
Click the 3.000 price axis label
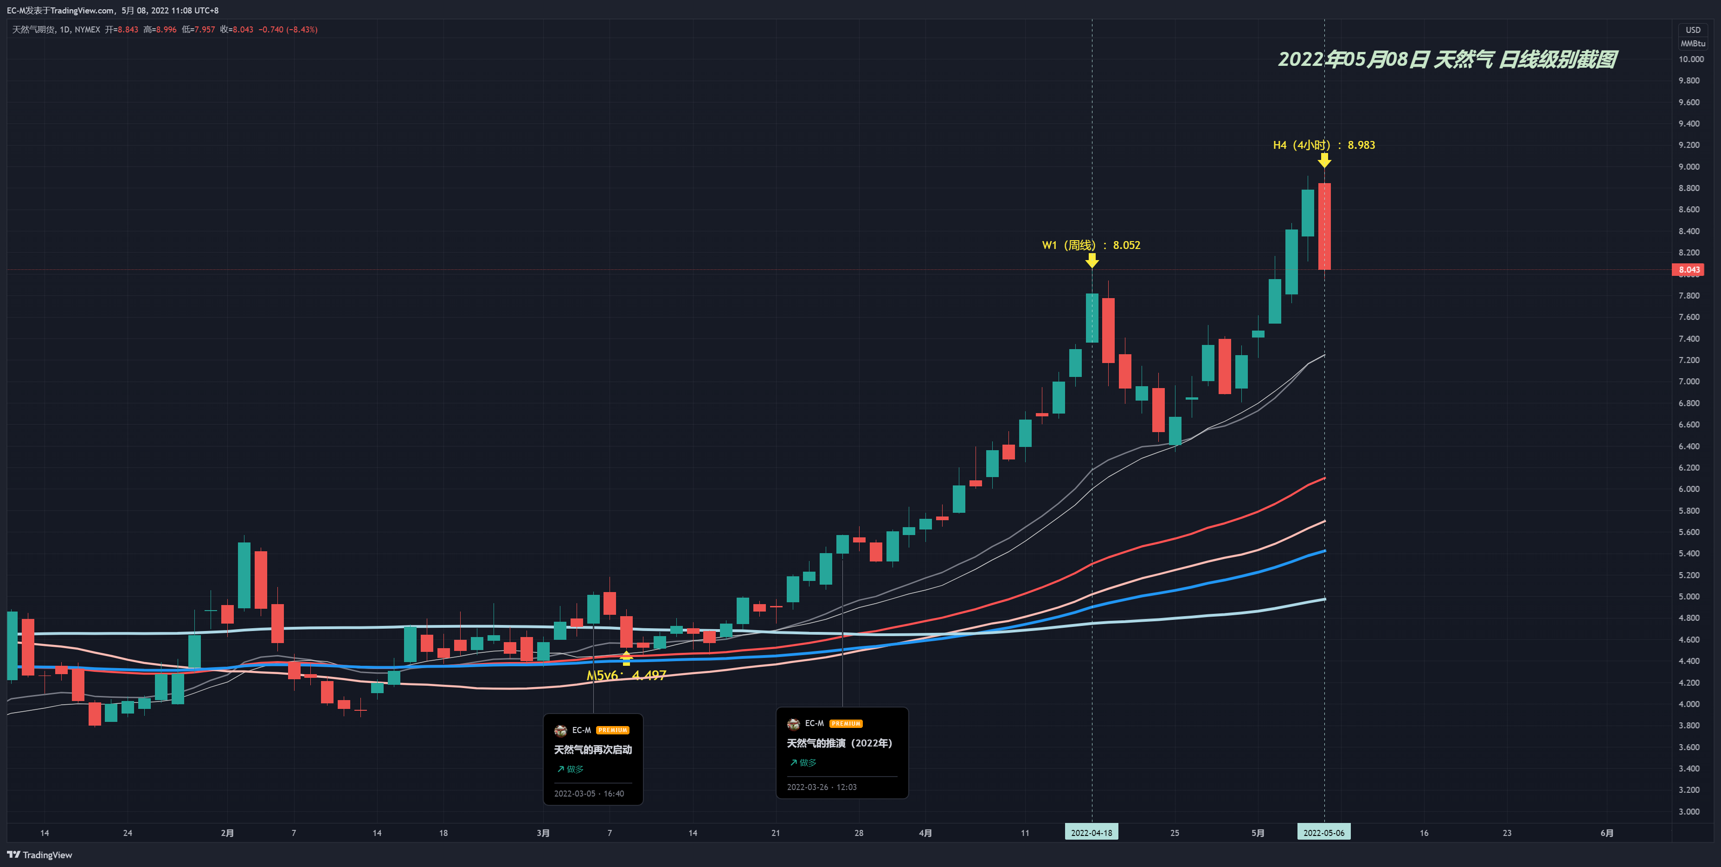click(x=1689, y=811)
